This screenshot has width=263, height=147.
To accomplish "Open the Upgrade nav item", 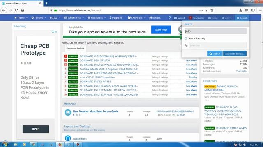I will point(116,18).
